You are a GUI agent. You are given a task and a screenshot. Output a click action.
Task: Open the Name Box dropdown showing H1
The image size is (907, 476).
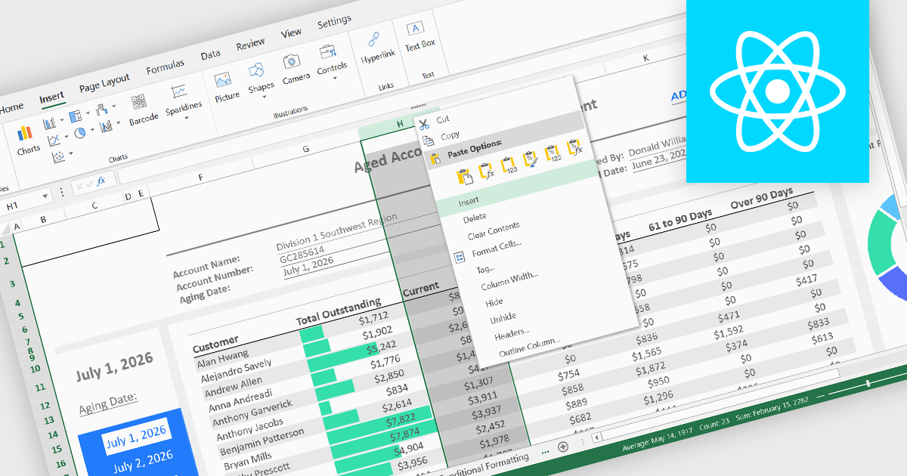(x=45, y=195)
